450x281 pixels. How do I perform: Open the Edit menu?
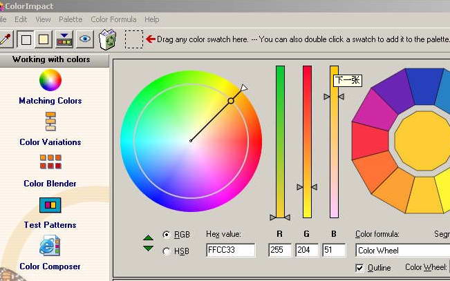[x=21, y=19]
